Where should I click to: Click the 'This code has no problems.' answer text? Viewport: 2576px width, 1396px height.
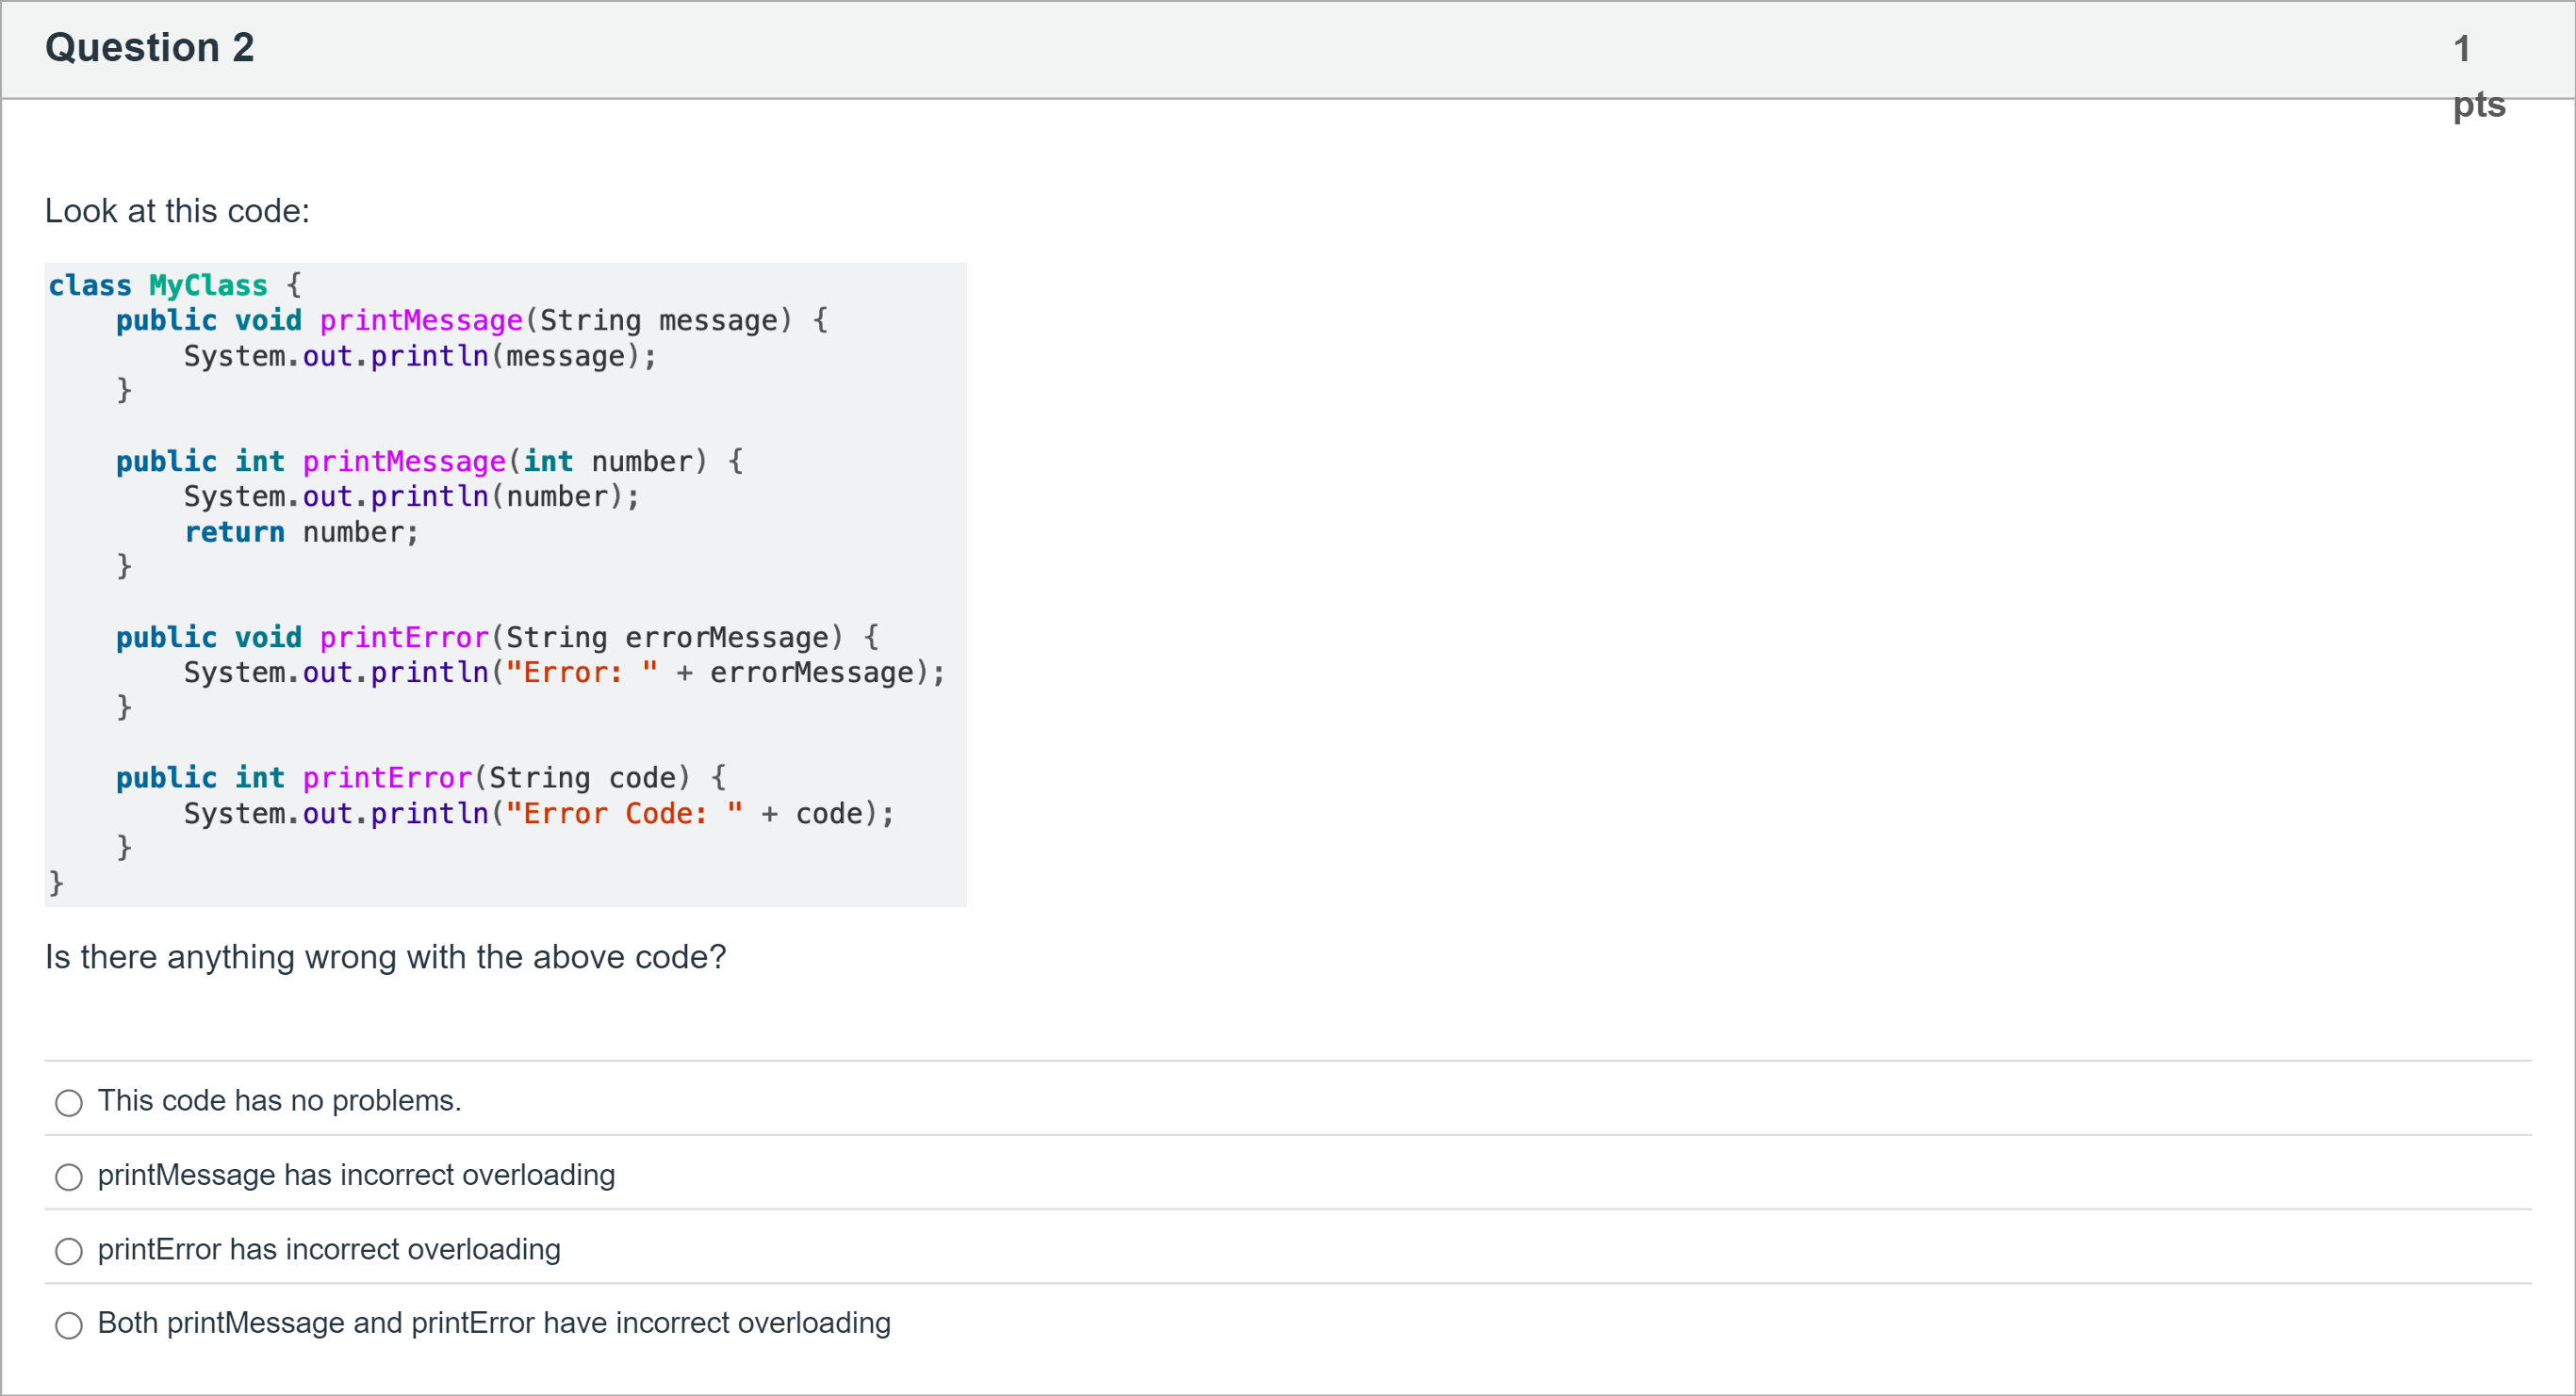coord(280,1101)
